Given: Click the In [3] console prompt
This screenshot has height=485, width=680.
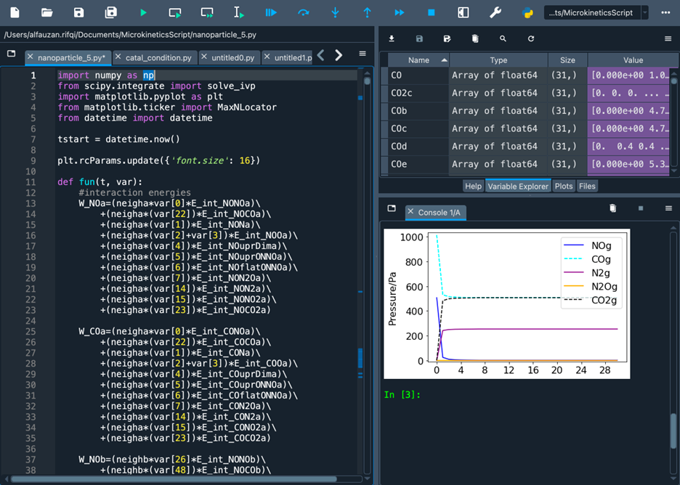Looking at the screenshot, I should [x=402, y=394].
